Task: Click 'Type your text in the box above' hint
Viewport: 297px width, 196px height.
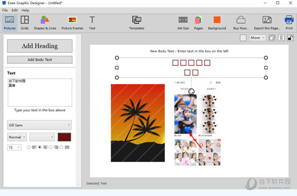Action: (x=40, y=110)
